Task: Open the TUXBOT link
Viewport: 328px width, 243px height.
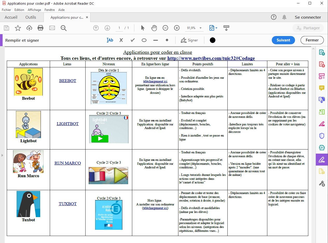Action: point(68,204)
